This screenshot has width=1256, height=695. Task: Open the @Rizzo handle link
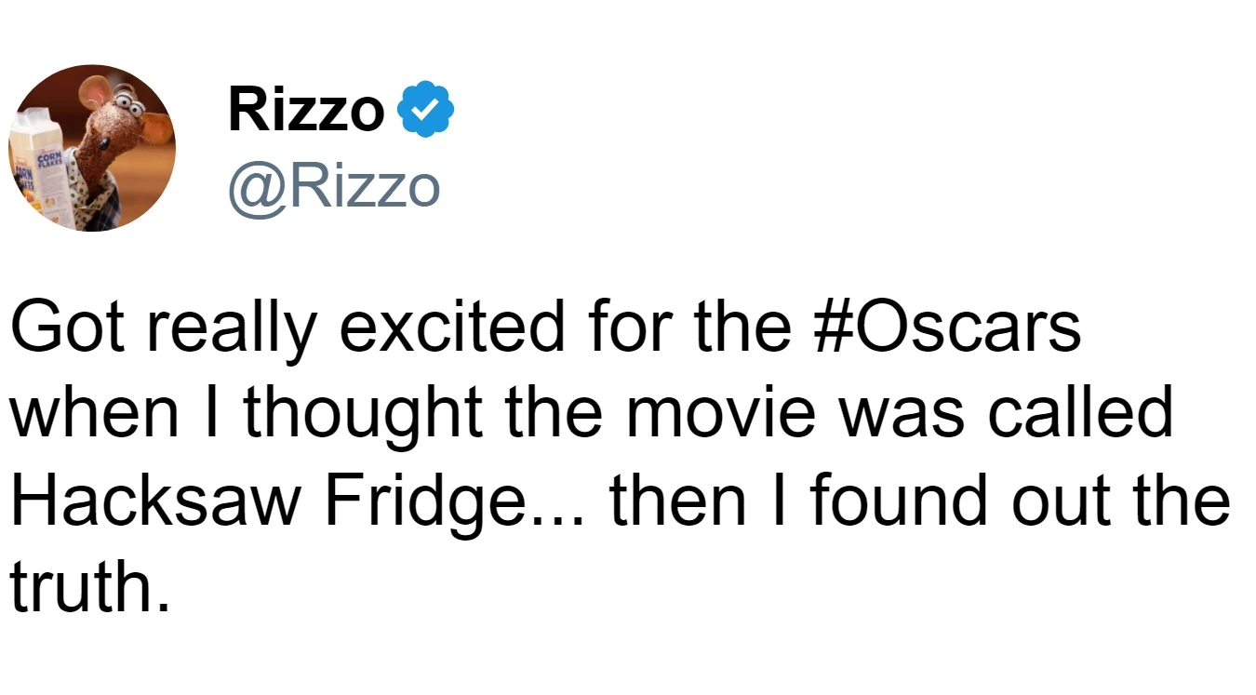click(334, 186)
